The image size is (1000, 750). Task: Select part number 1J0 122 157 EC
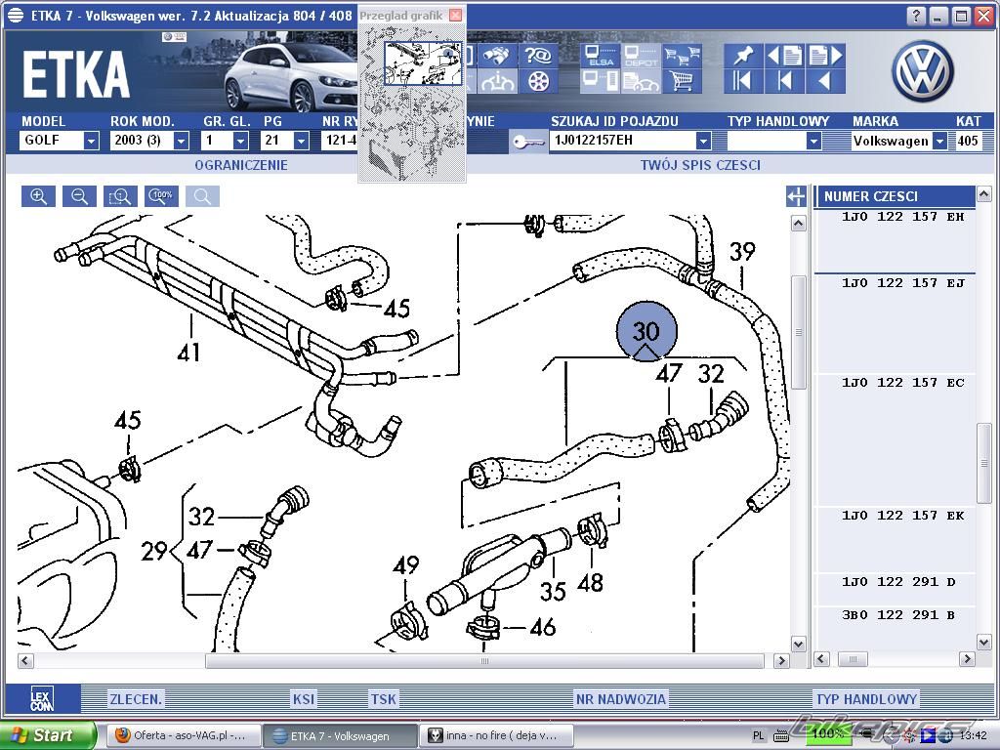pos(902,383)
